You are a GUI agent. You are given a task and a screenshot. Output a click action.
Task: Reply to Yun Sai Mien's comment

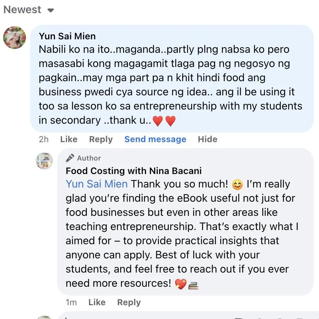tap(101, 139)
